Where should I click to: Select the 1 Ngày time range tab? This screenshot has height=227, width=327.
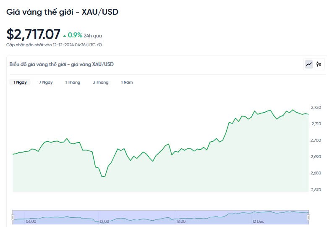(20, 82)
